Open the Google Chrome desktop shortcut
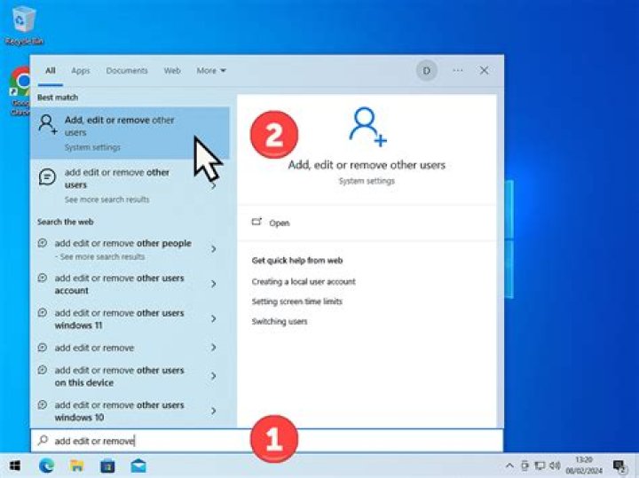This screenshot has width=639, height=478. [x=20, y=90]
